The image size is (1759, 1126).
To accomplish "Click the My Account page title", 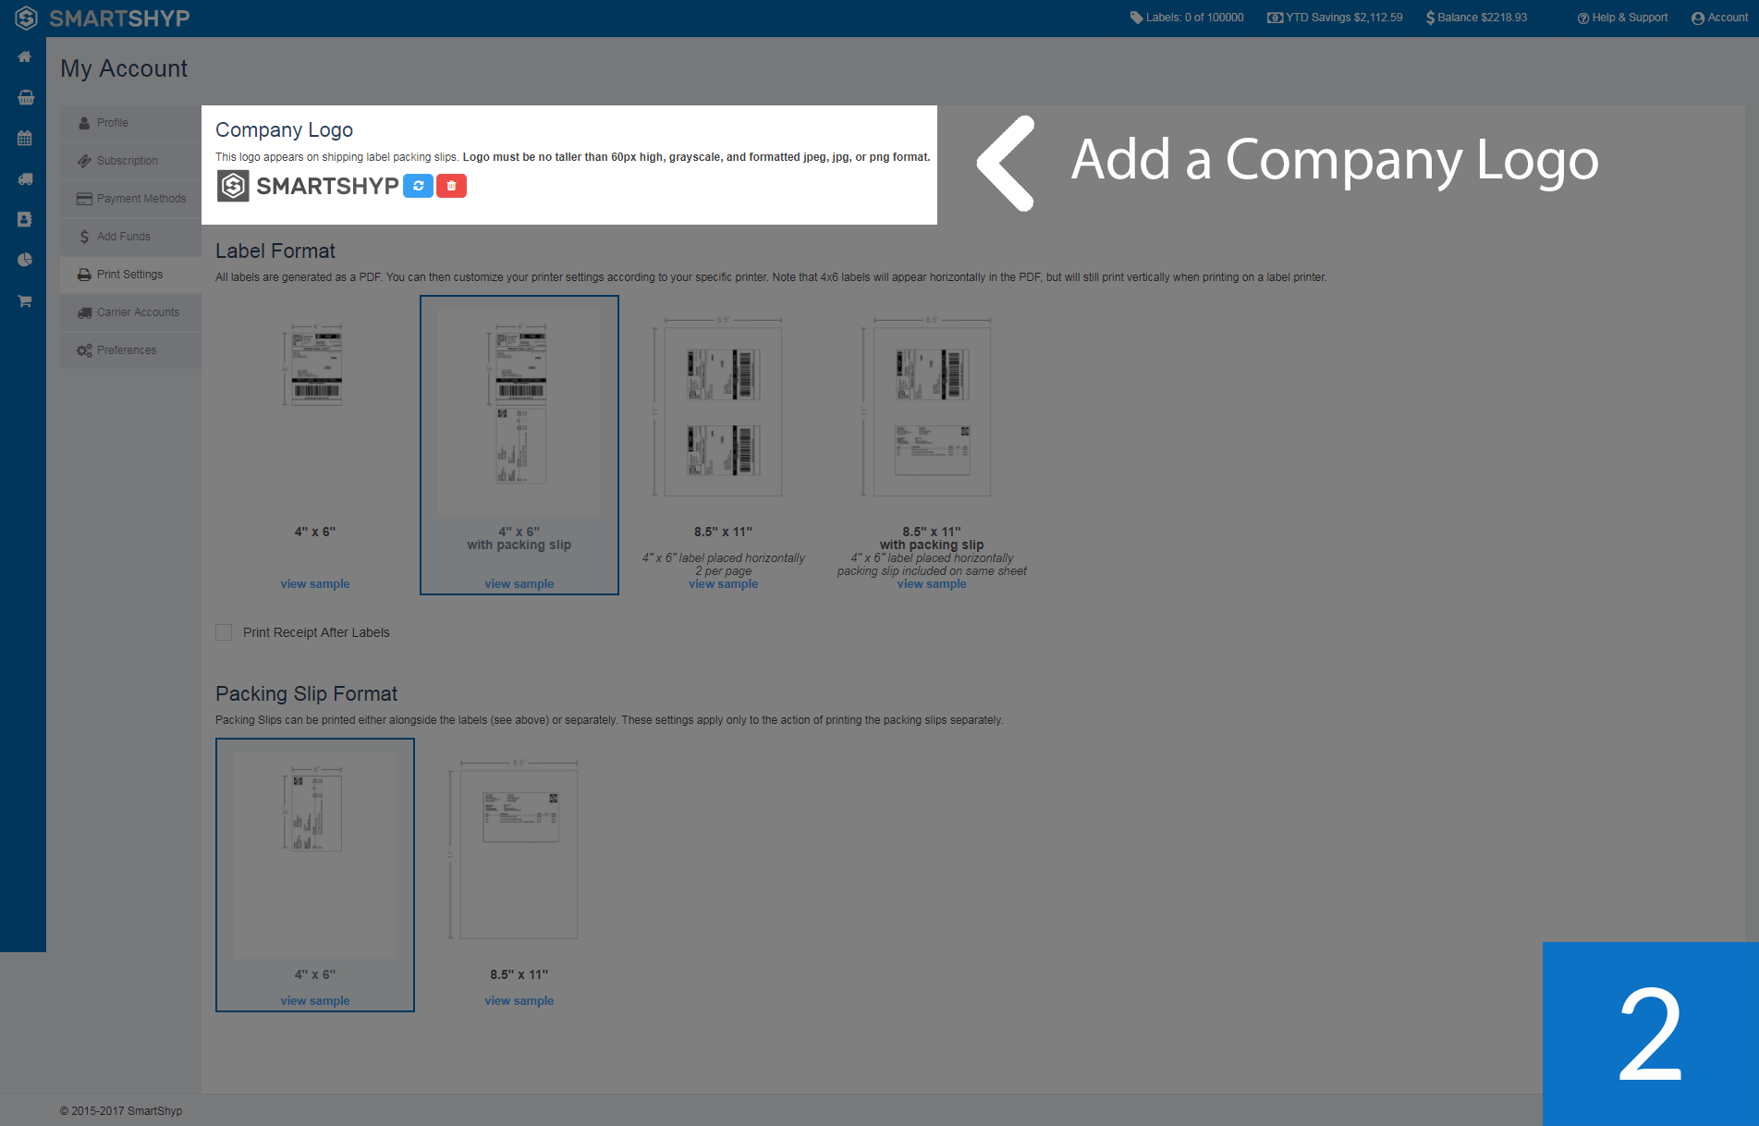I will (x=124, y=69).
